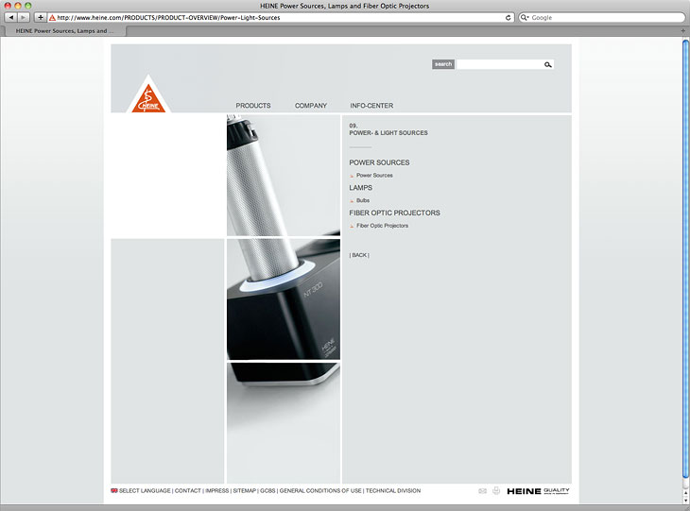The image size is (690, 511).
Task: Click the print icon in footer
Action: click(x=496, y=491)
